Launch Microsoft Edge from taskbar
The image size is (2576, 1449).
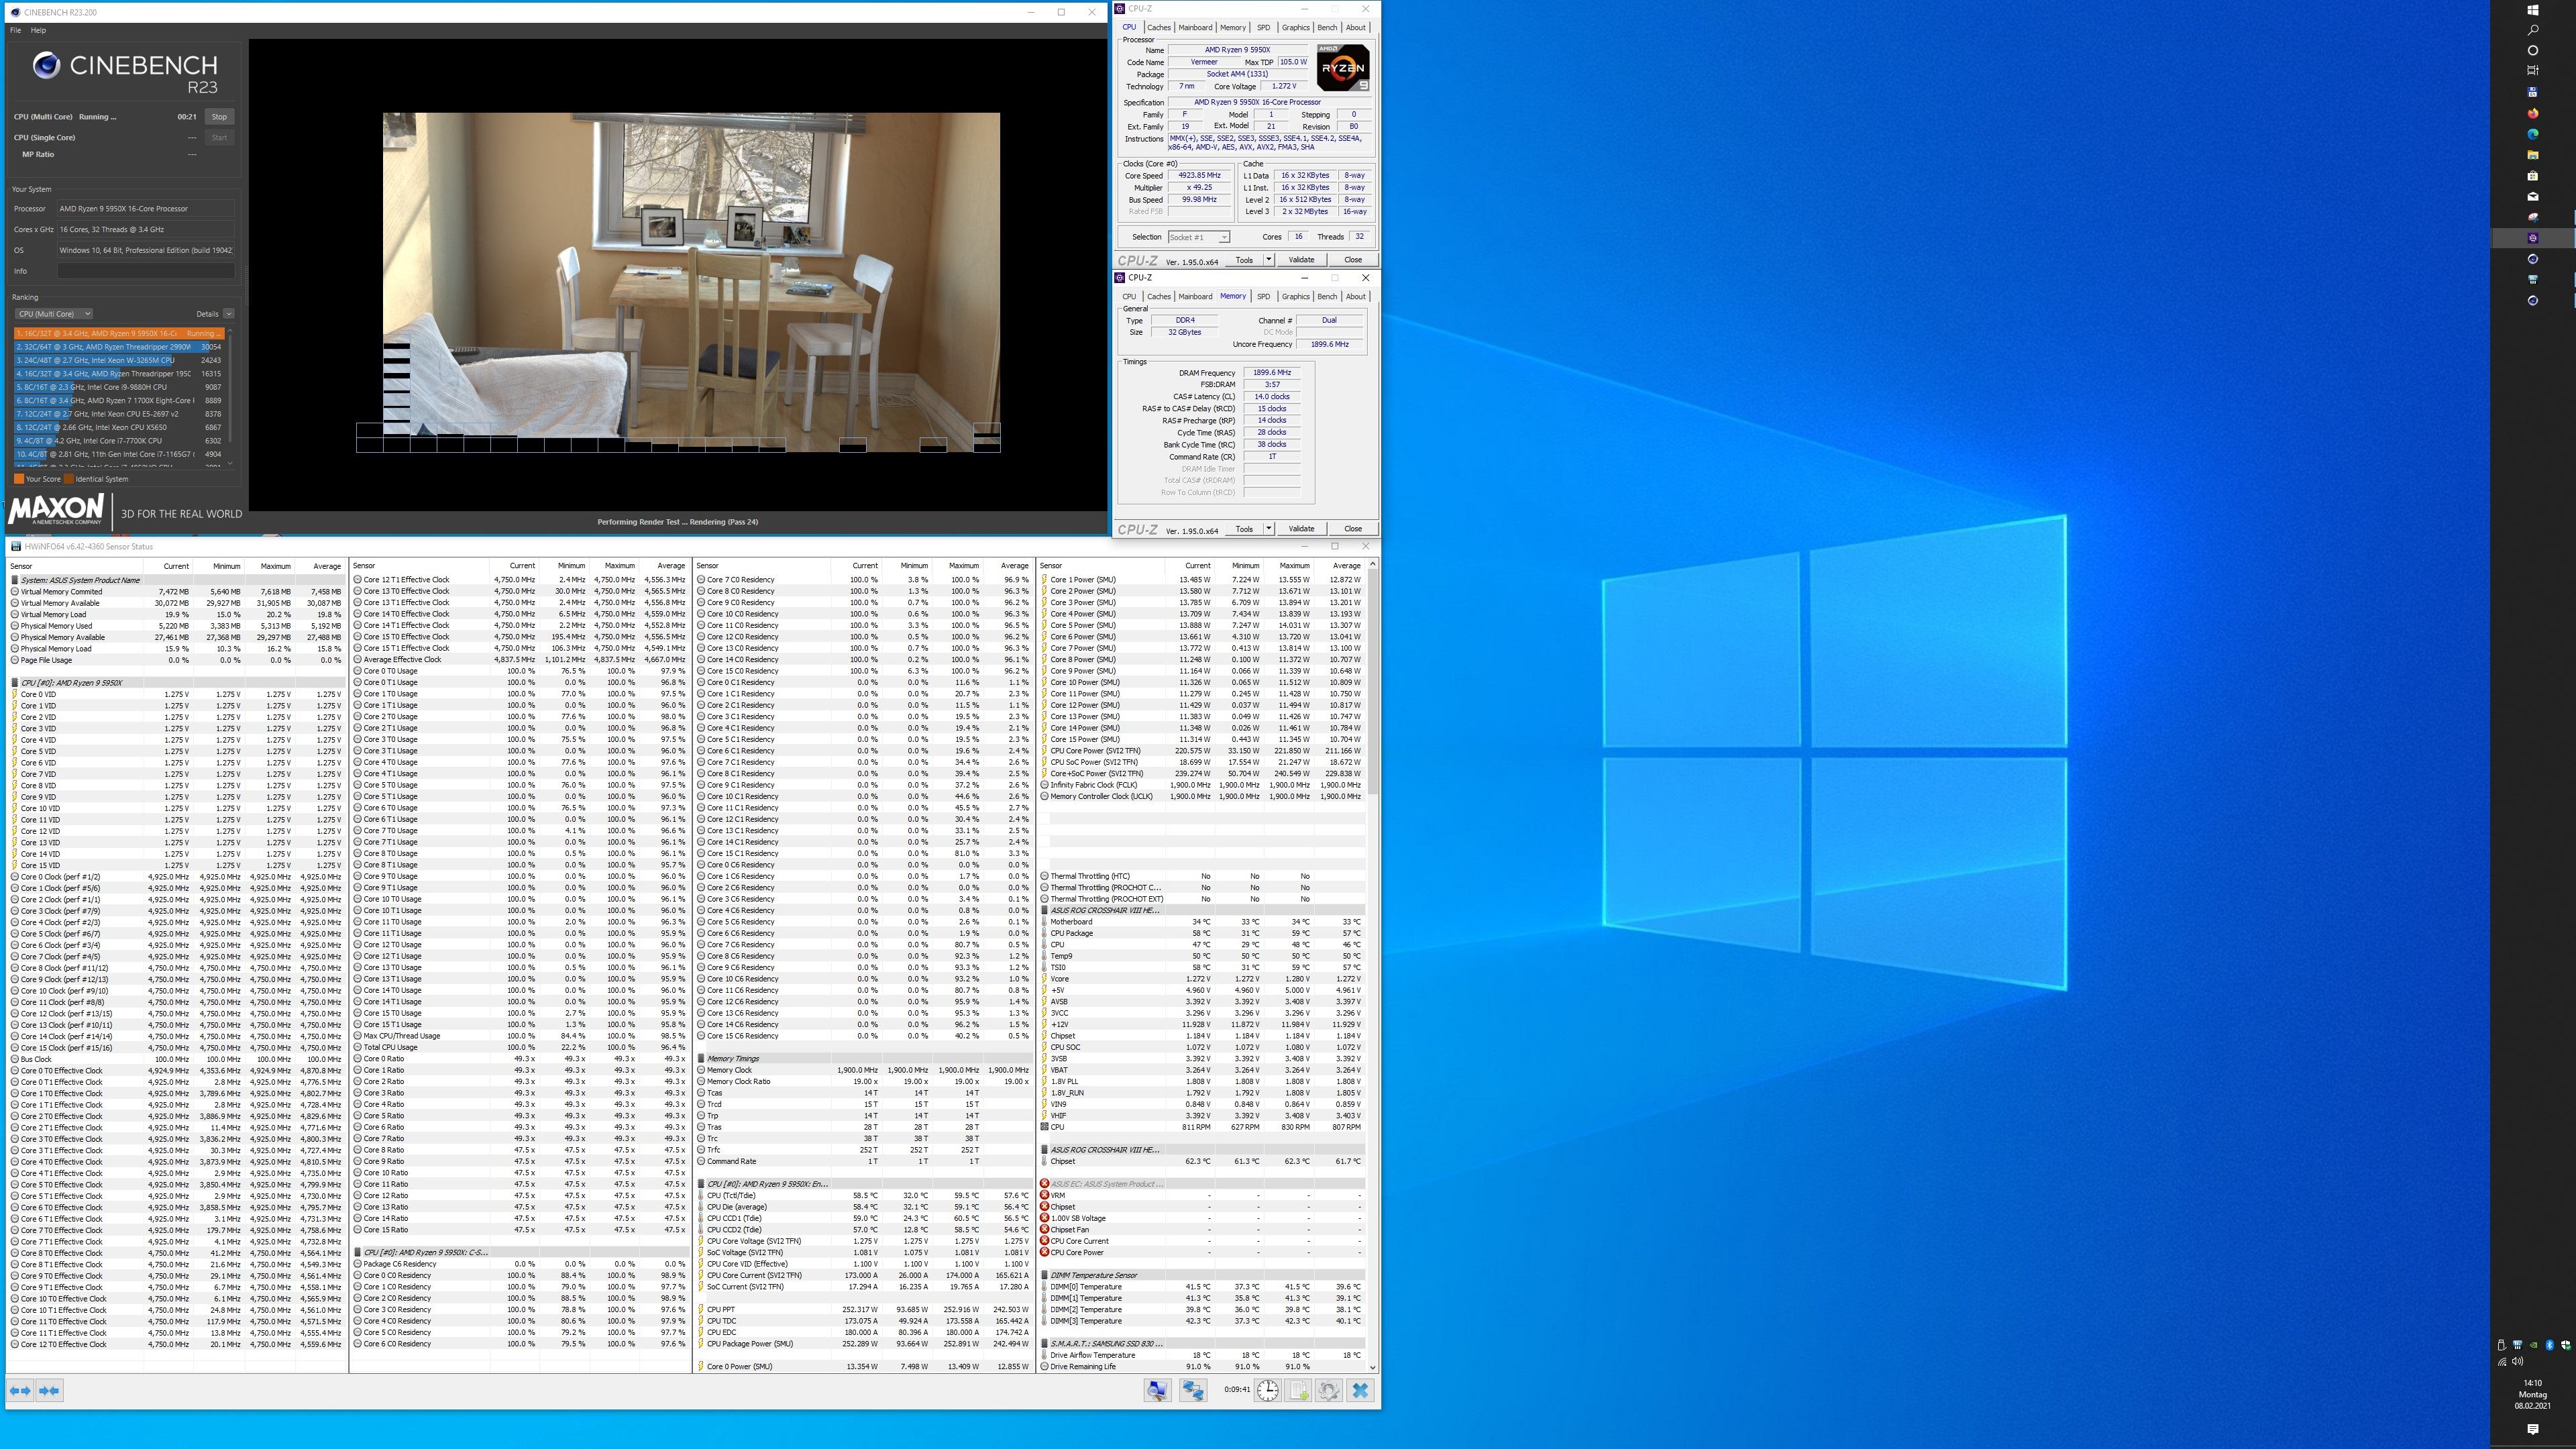click(x=2533, y=134)
